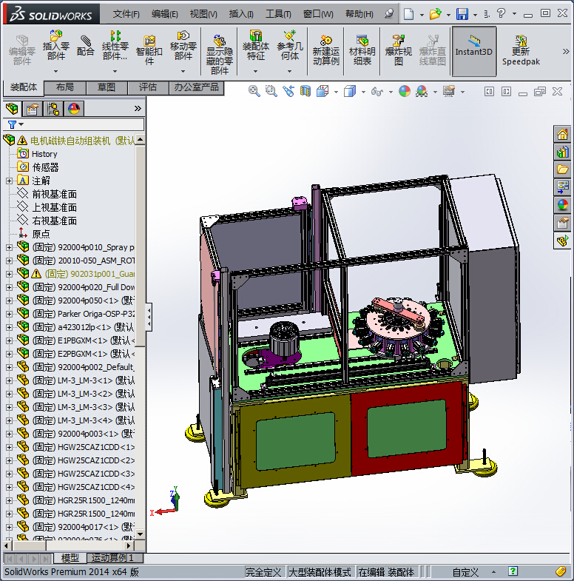
Task: Open the 工具(T) Tools menu
Action: click(278, 14)
